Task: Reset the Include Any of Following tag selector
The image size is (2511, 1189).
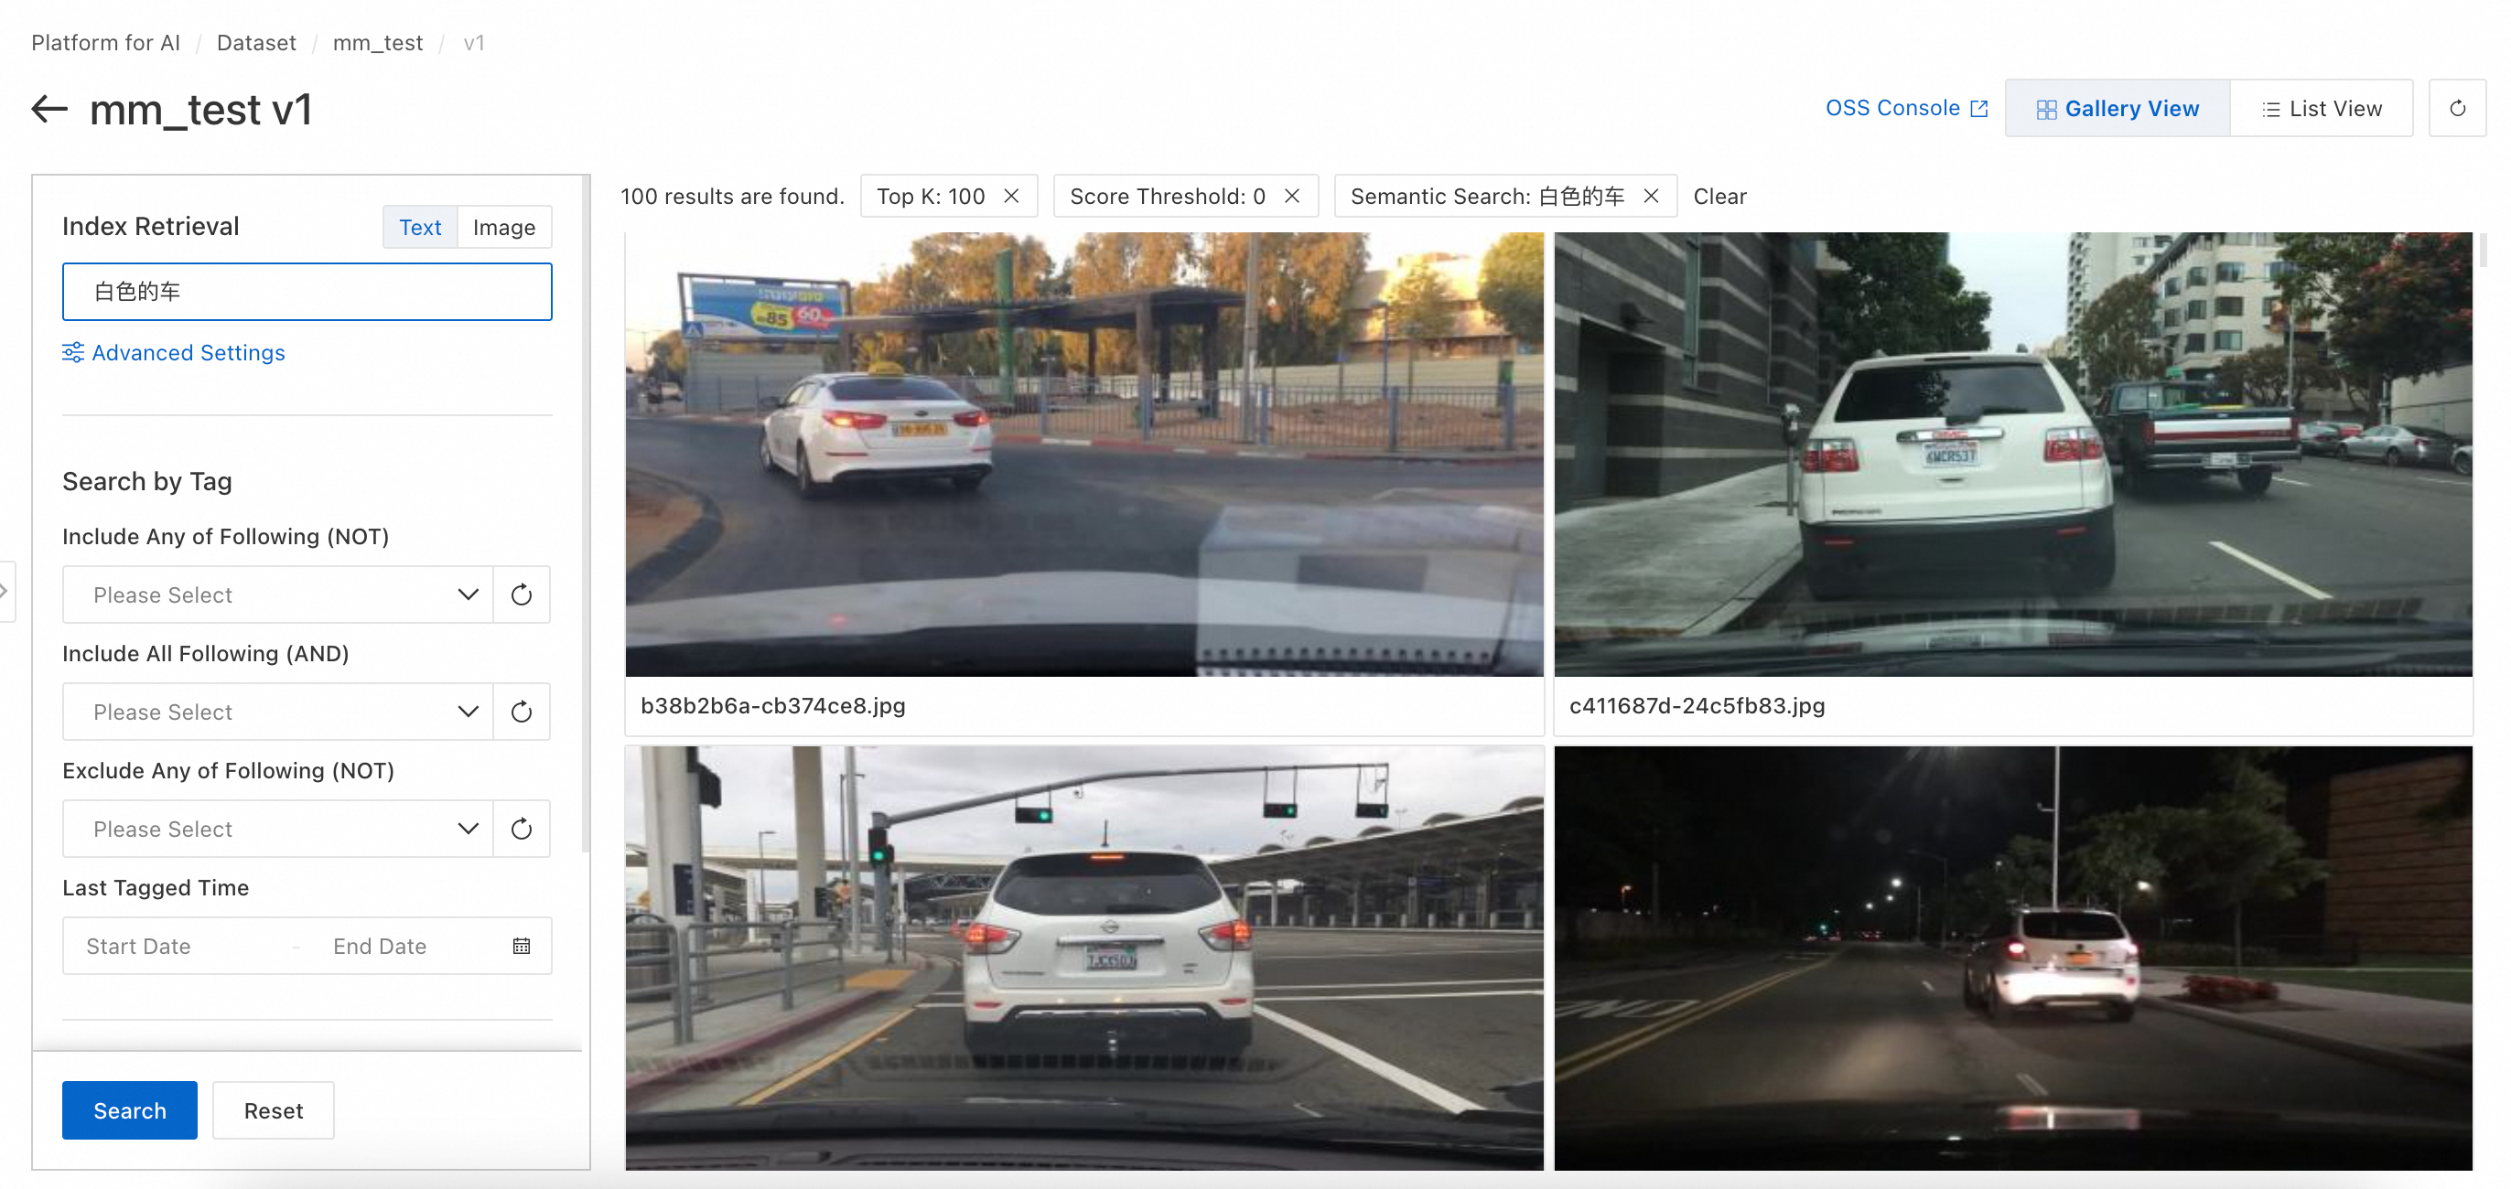Action: pyautogui.click(x=522, y=594)
